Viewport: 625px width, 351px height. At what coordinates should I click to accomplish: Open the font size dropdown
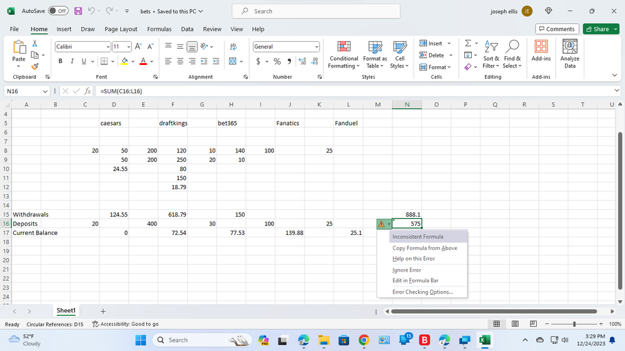pyautogui.click(x=129, y=47)
